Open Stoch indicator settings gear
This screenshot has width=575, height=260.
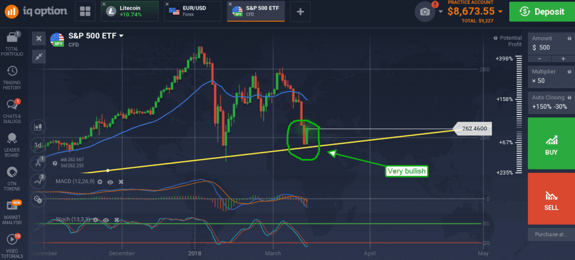tap(95, 220)
